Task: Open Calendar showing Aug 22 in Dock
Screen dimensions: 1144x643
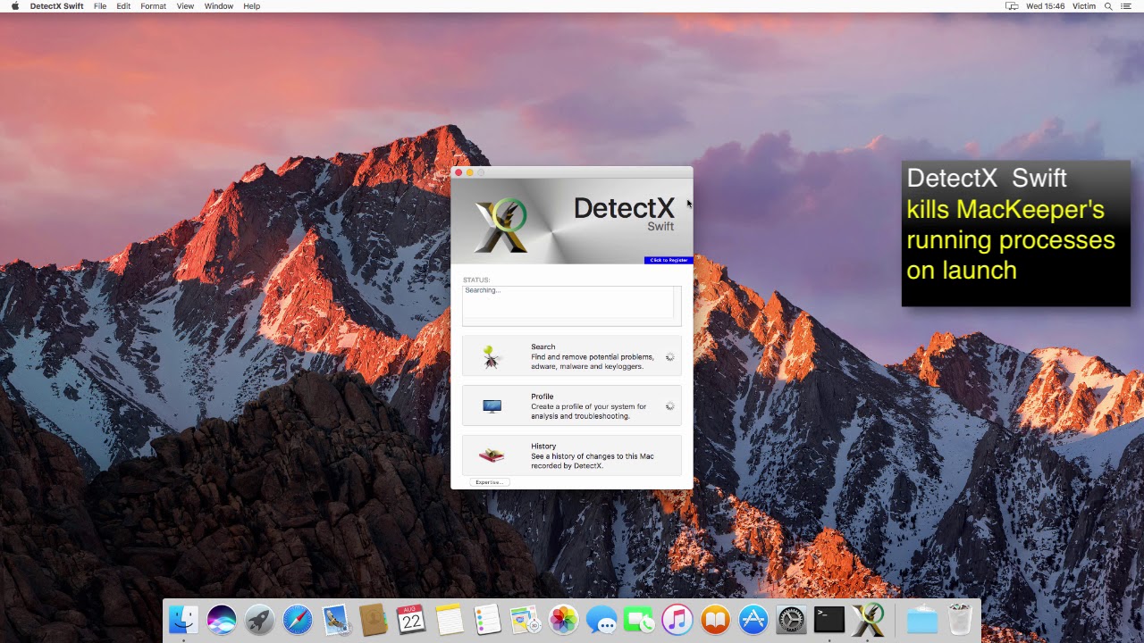Action: click(x=411, y=619)
